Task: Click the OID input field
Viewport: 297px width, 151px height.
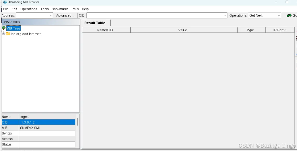Action: (155, 15)
